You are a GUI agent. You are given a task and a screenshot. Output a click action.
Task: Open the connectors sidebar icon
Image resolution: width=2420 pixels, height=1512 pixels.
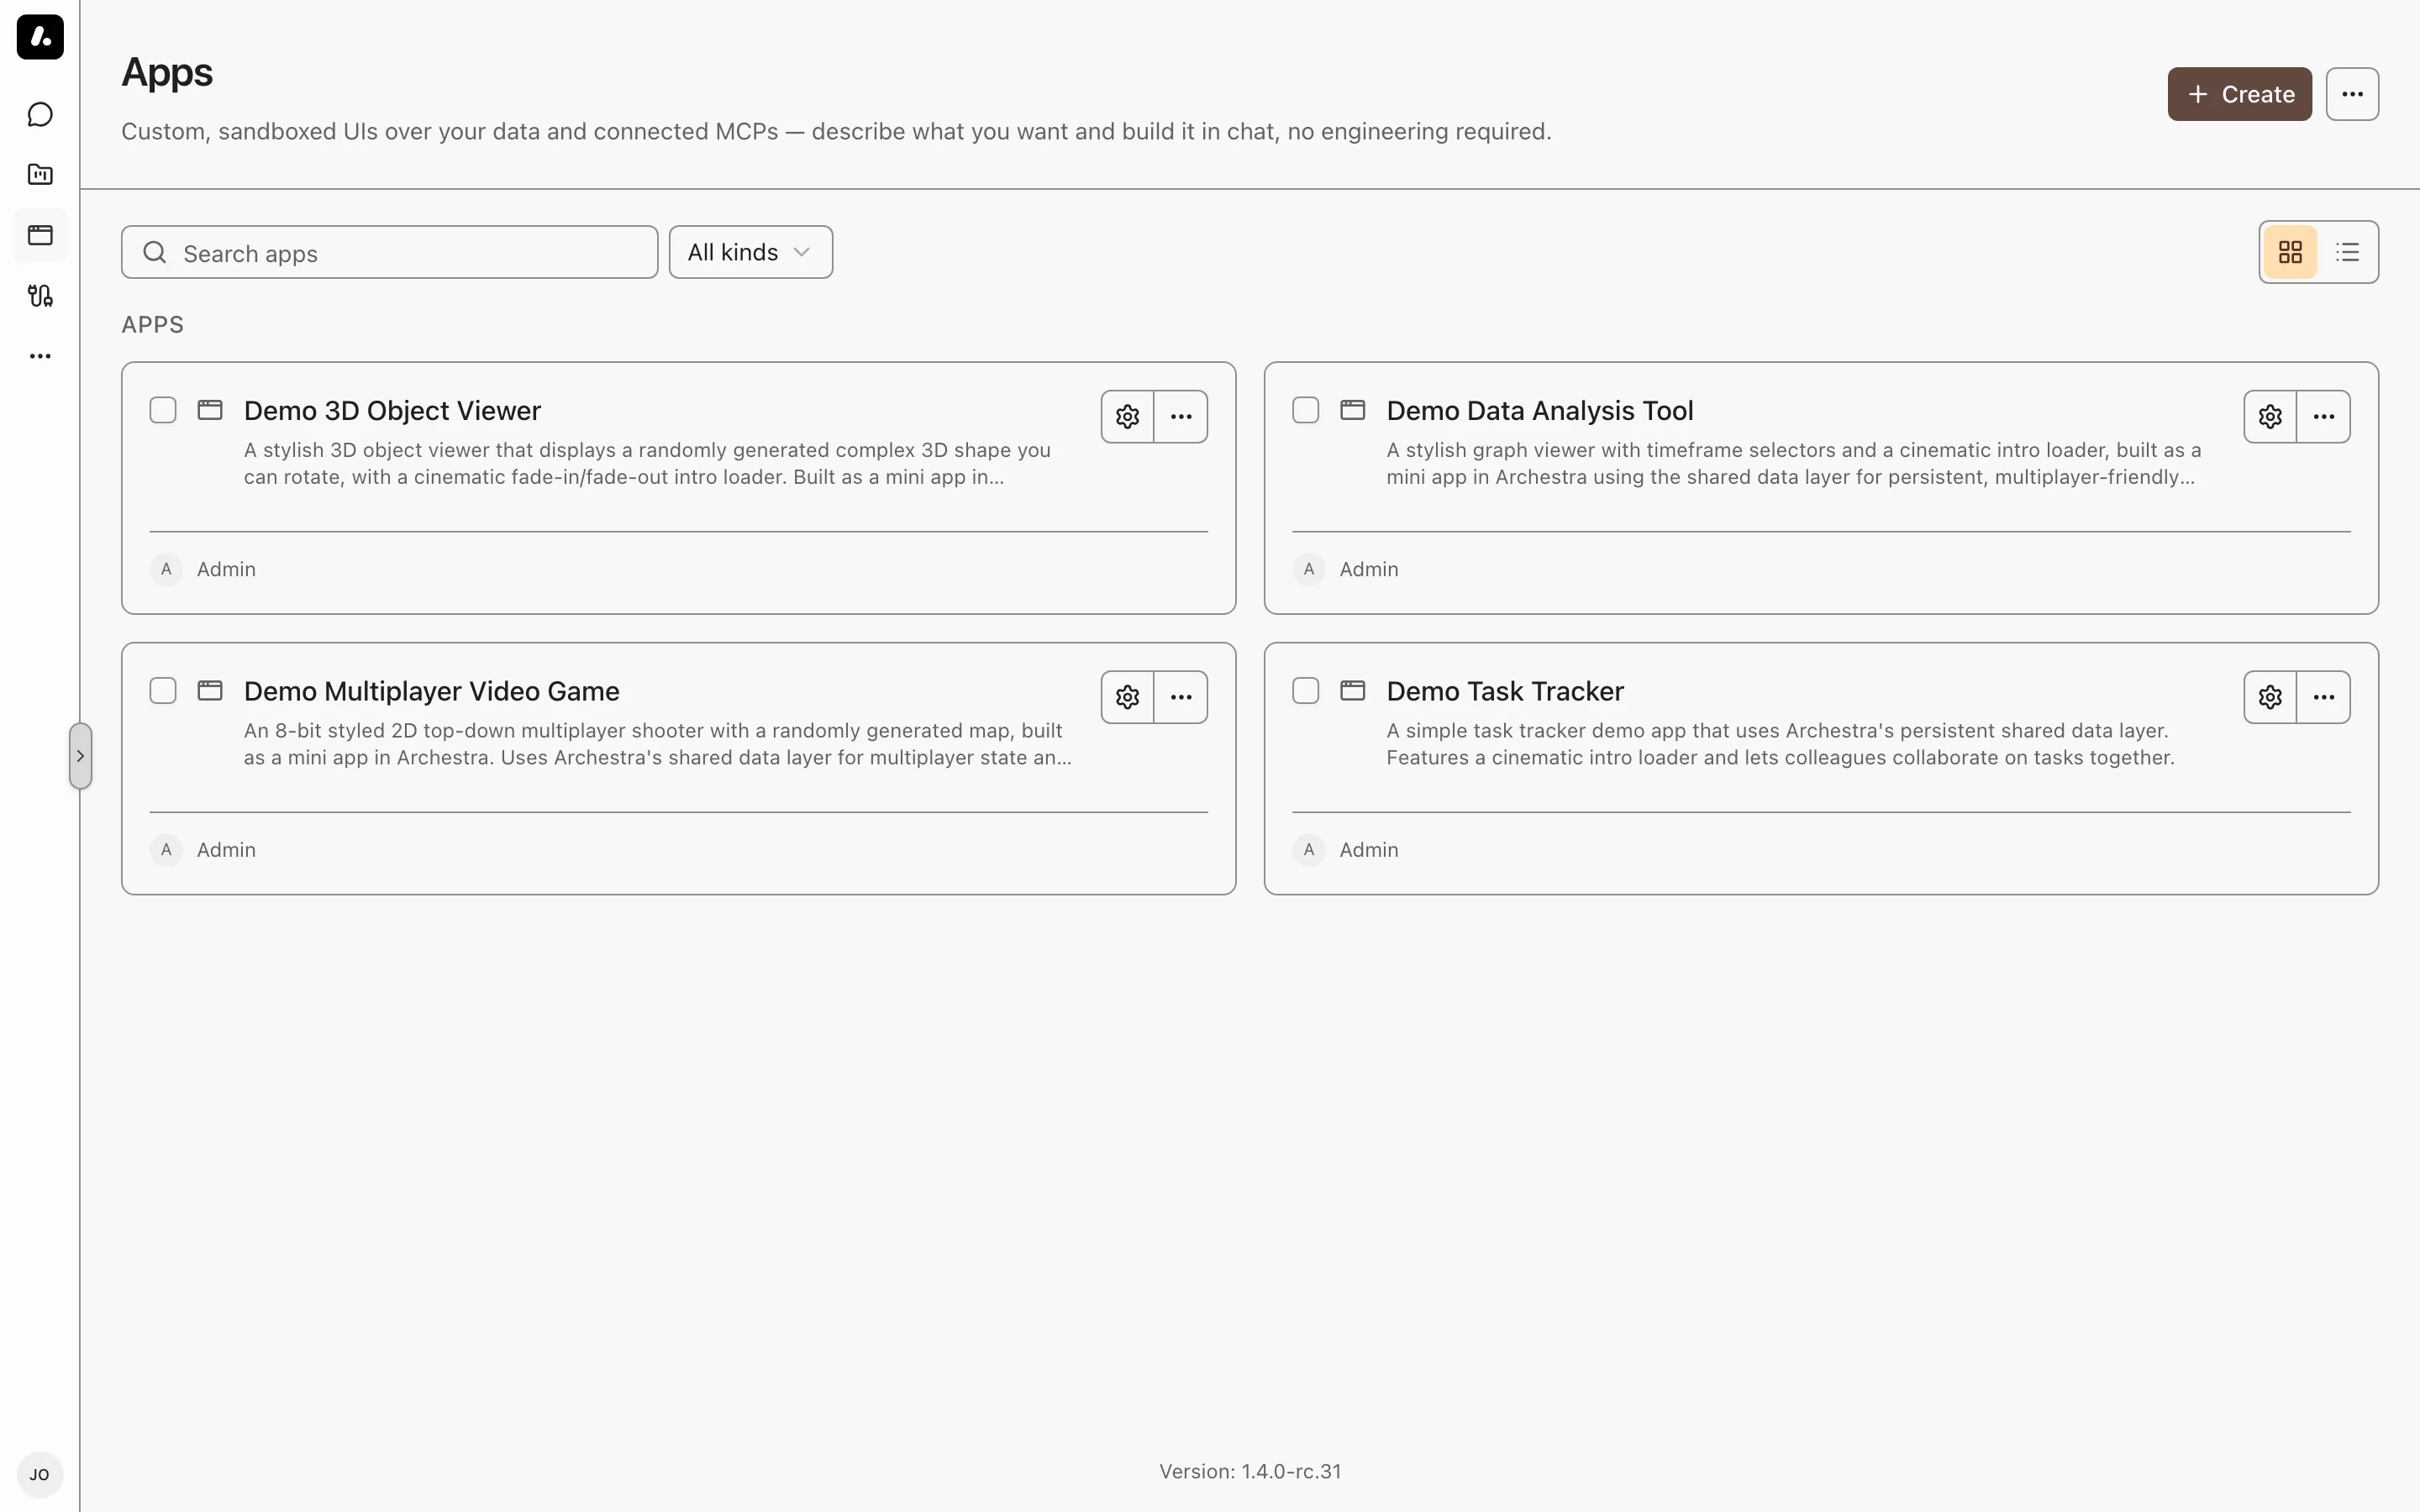[x=40, y=296]
